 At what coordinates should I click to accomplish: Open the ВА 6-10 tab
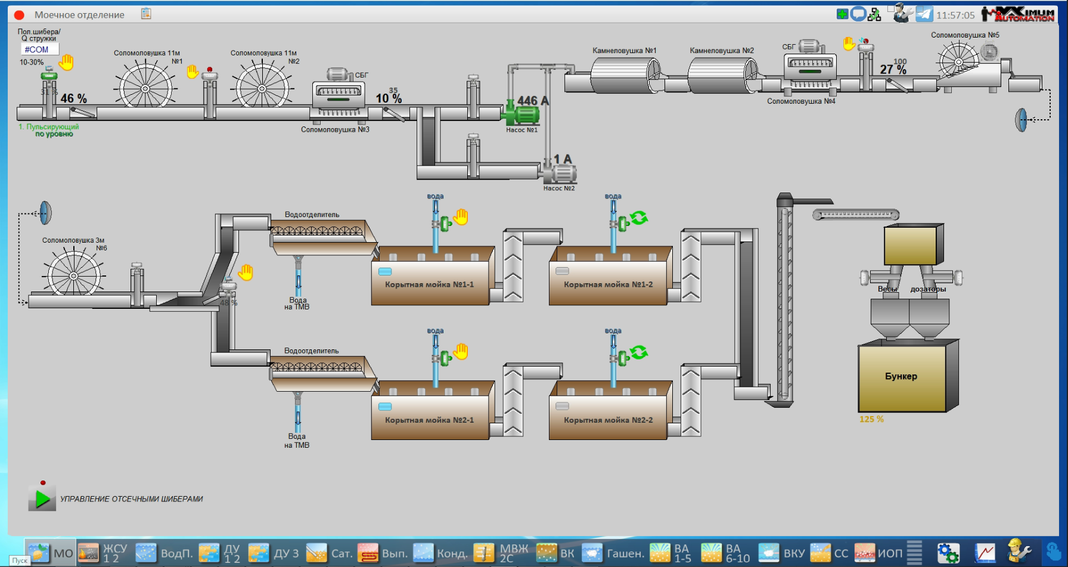point(725,553)
